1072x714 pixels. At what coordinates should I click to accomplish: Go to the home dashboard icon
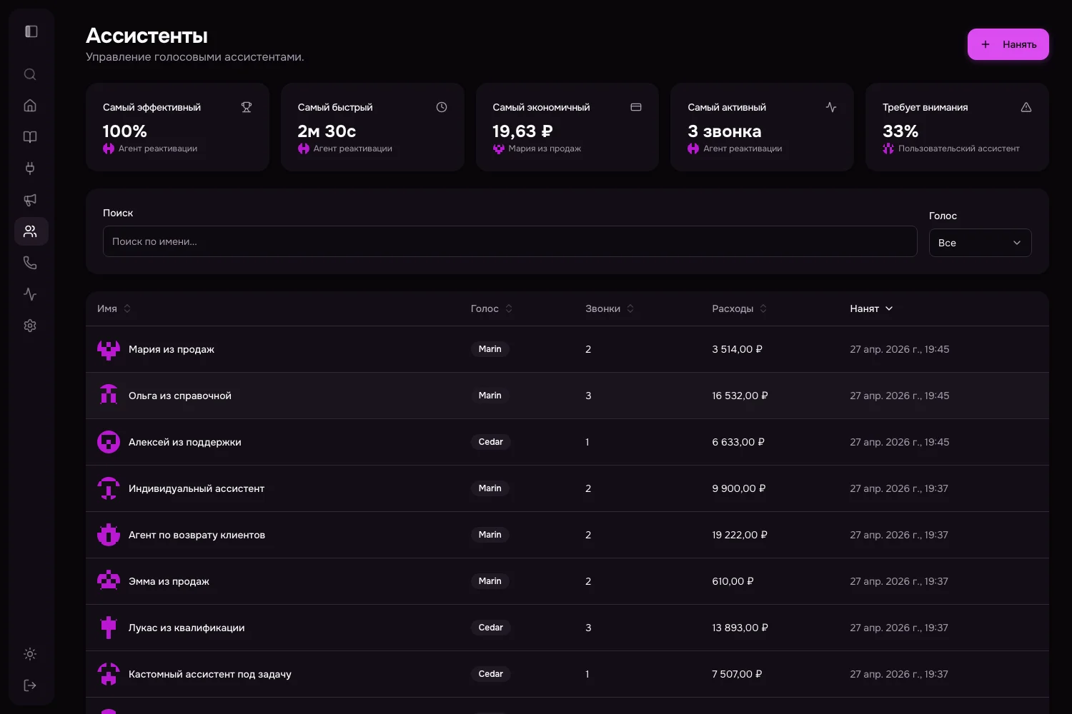[30, 106]
